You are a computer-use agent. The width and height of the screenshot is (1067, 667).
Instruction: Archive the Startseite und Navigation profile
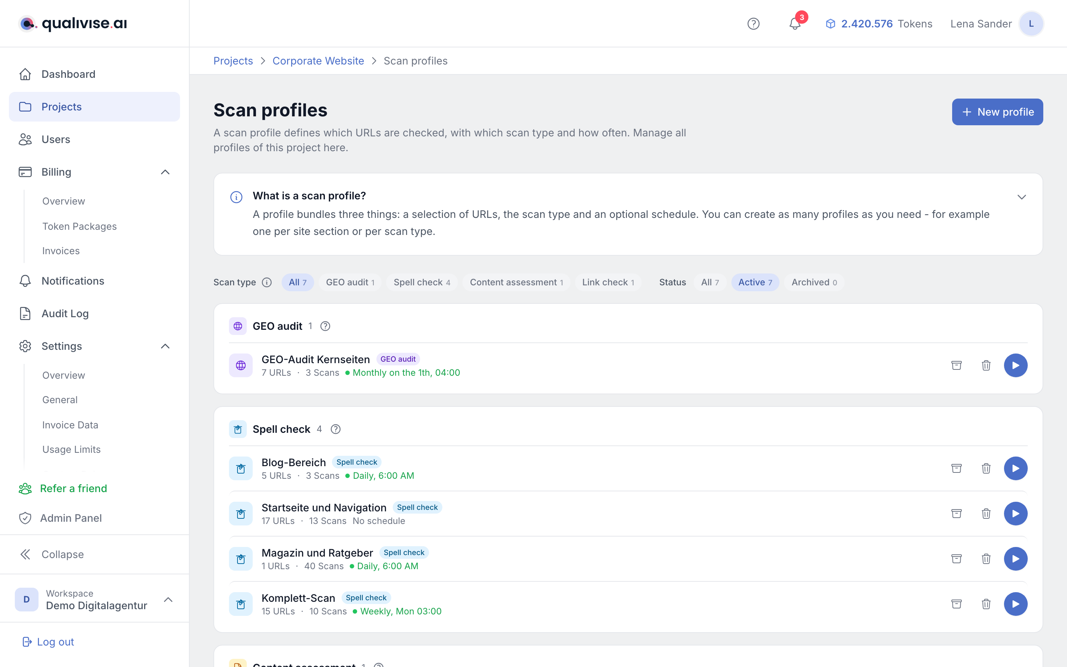point(956,514)
